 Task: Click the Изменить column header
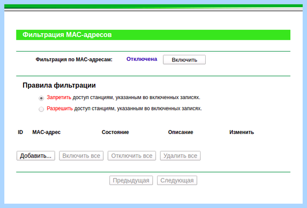click(242, 132)
